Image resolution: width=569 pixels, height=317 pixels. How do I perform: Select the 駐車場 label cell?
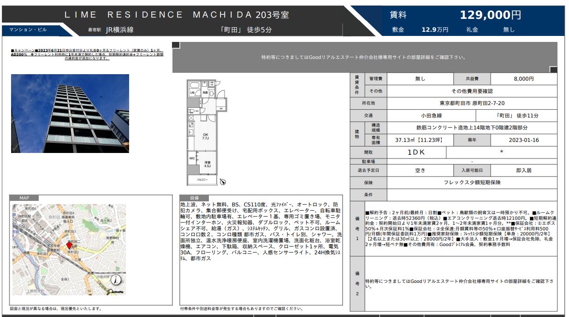pyautogui.click(x=368, y=162)
